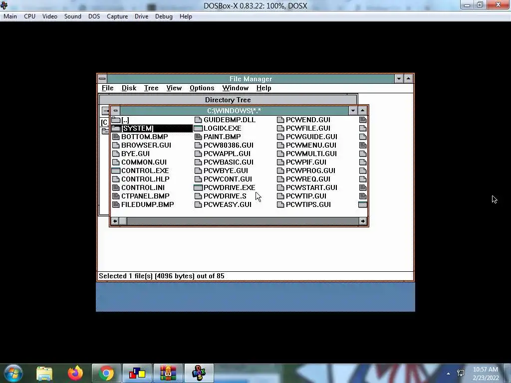Click the PCWSTART.GUI file icon

280,188
